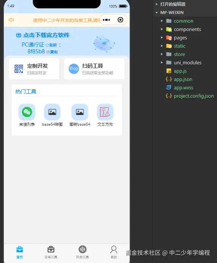The image size is (217, 263).
Task: Open the 定制开发 card title
Action: pos(37,66)
